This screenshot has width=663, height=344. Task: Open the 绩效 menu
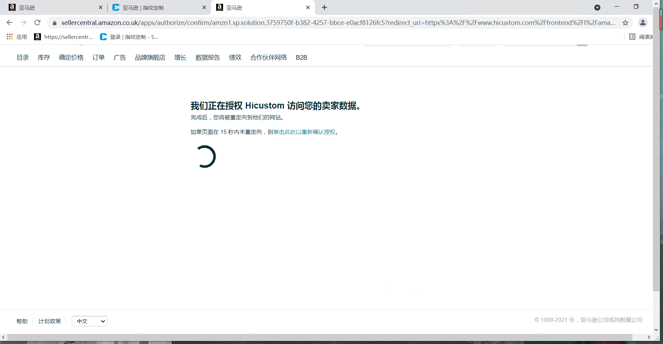click(x=235, y=58)
